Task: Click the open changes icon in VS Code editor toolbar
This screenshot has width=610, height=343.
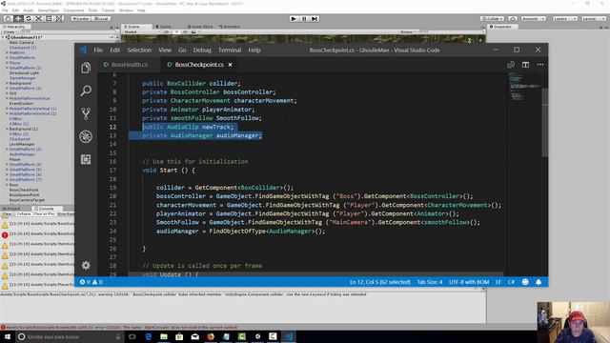Action: tap(511, 65)
